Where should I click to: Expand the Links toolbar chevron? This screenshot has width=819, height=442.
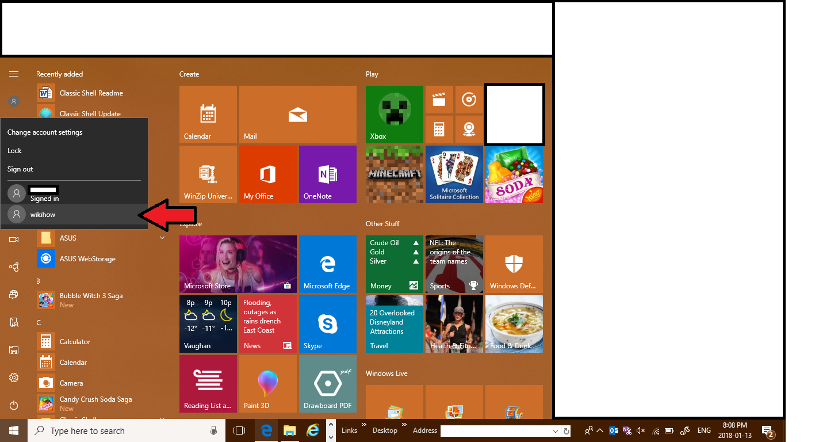point(364,425)
